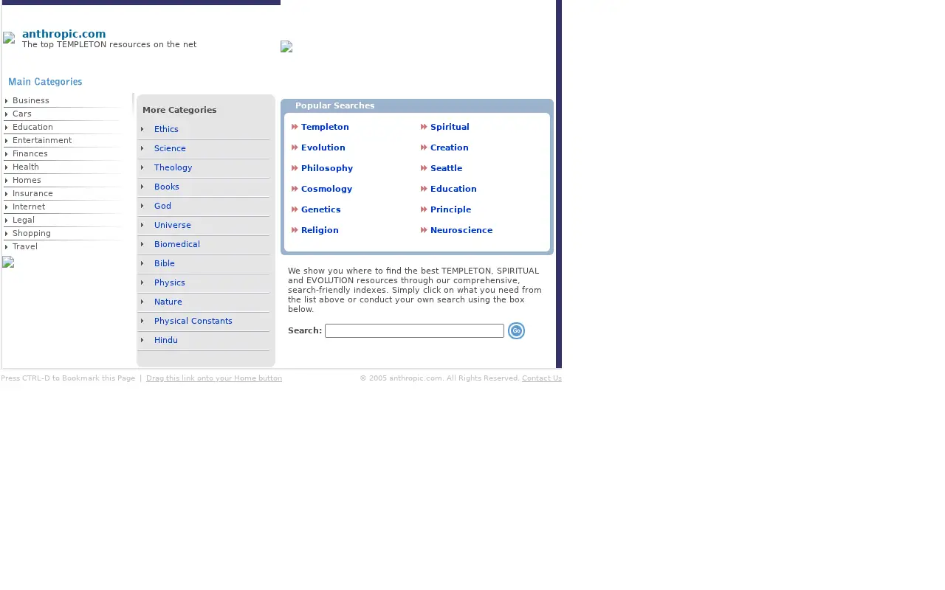Viewport: 945px width, 590px height.
Task: Open the anthropic.com site title link
Action: click(64, 34)
